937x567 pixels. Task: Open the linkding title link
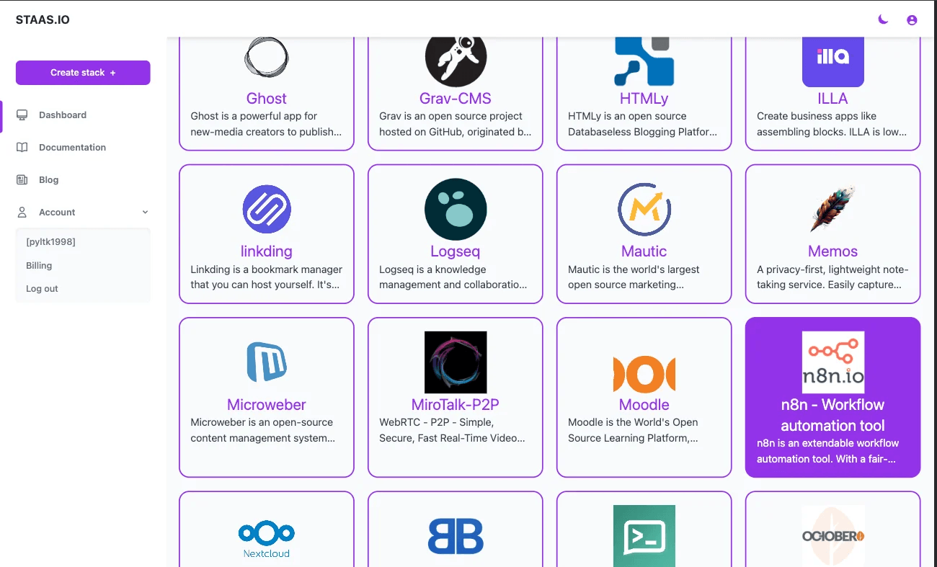coord(267,251)
